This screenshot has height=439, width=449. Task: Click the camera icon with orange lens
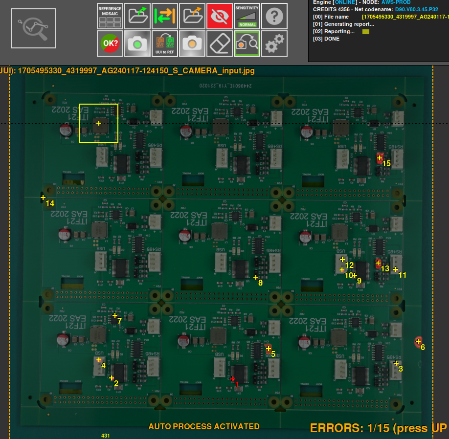pyautogui.click(x=192, y=44)
